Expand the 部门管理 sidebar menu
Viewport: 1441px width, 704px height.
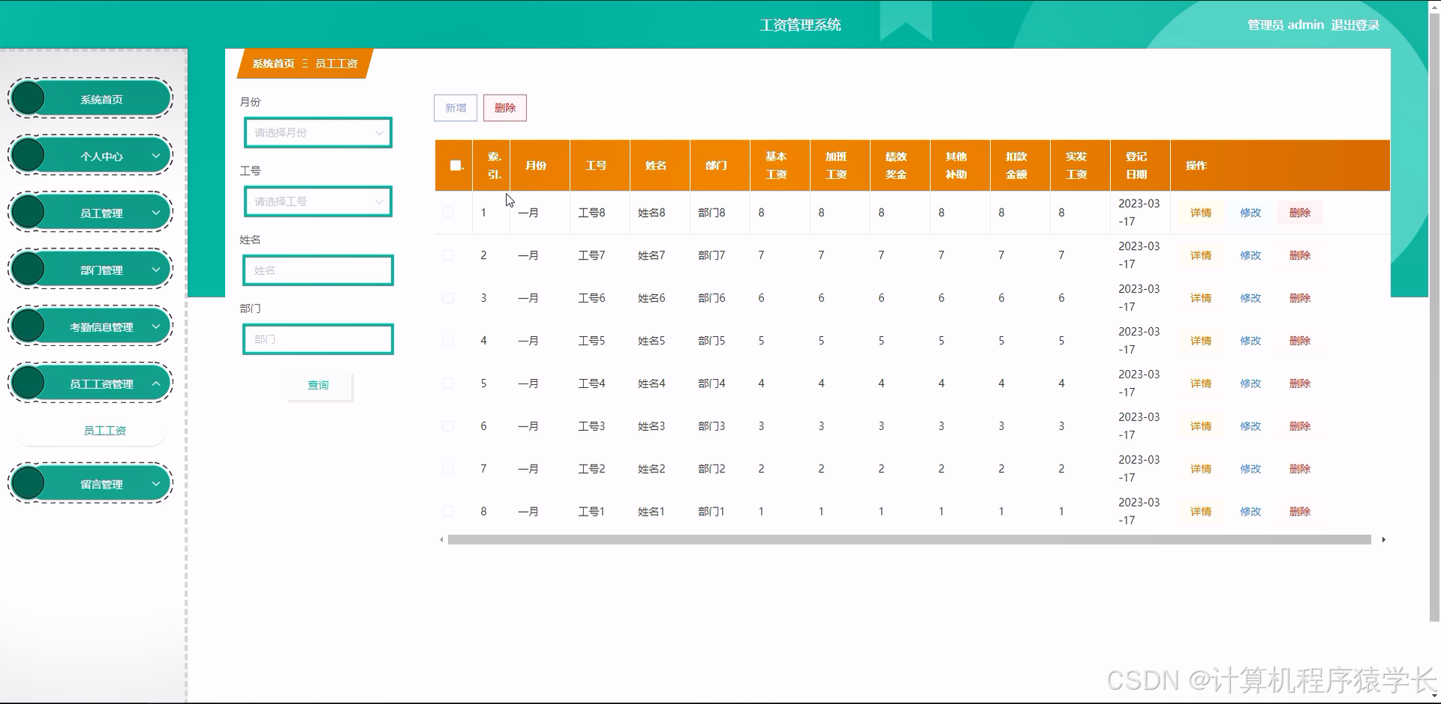click(x=90, y=269)
